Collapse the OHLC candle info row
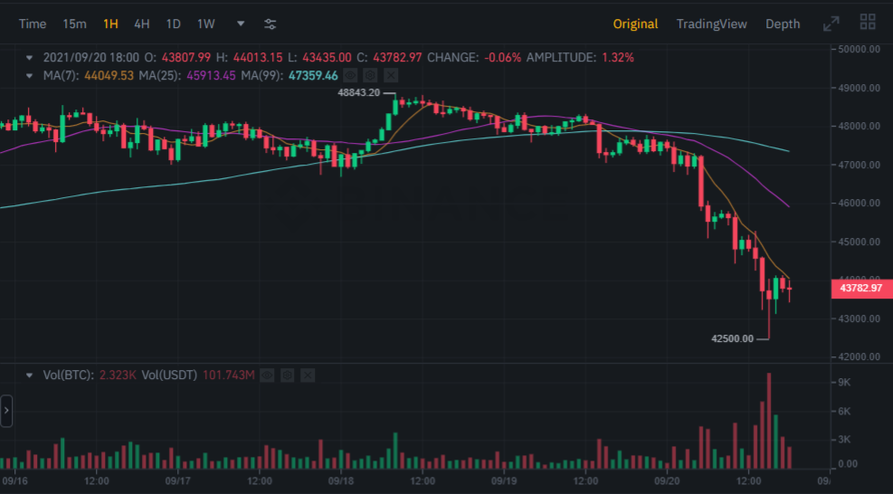Image resolution: width=893 pixels, height=494 pixels. point(29,57)
